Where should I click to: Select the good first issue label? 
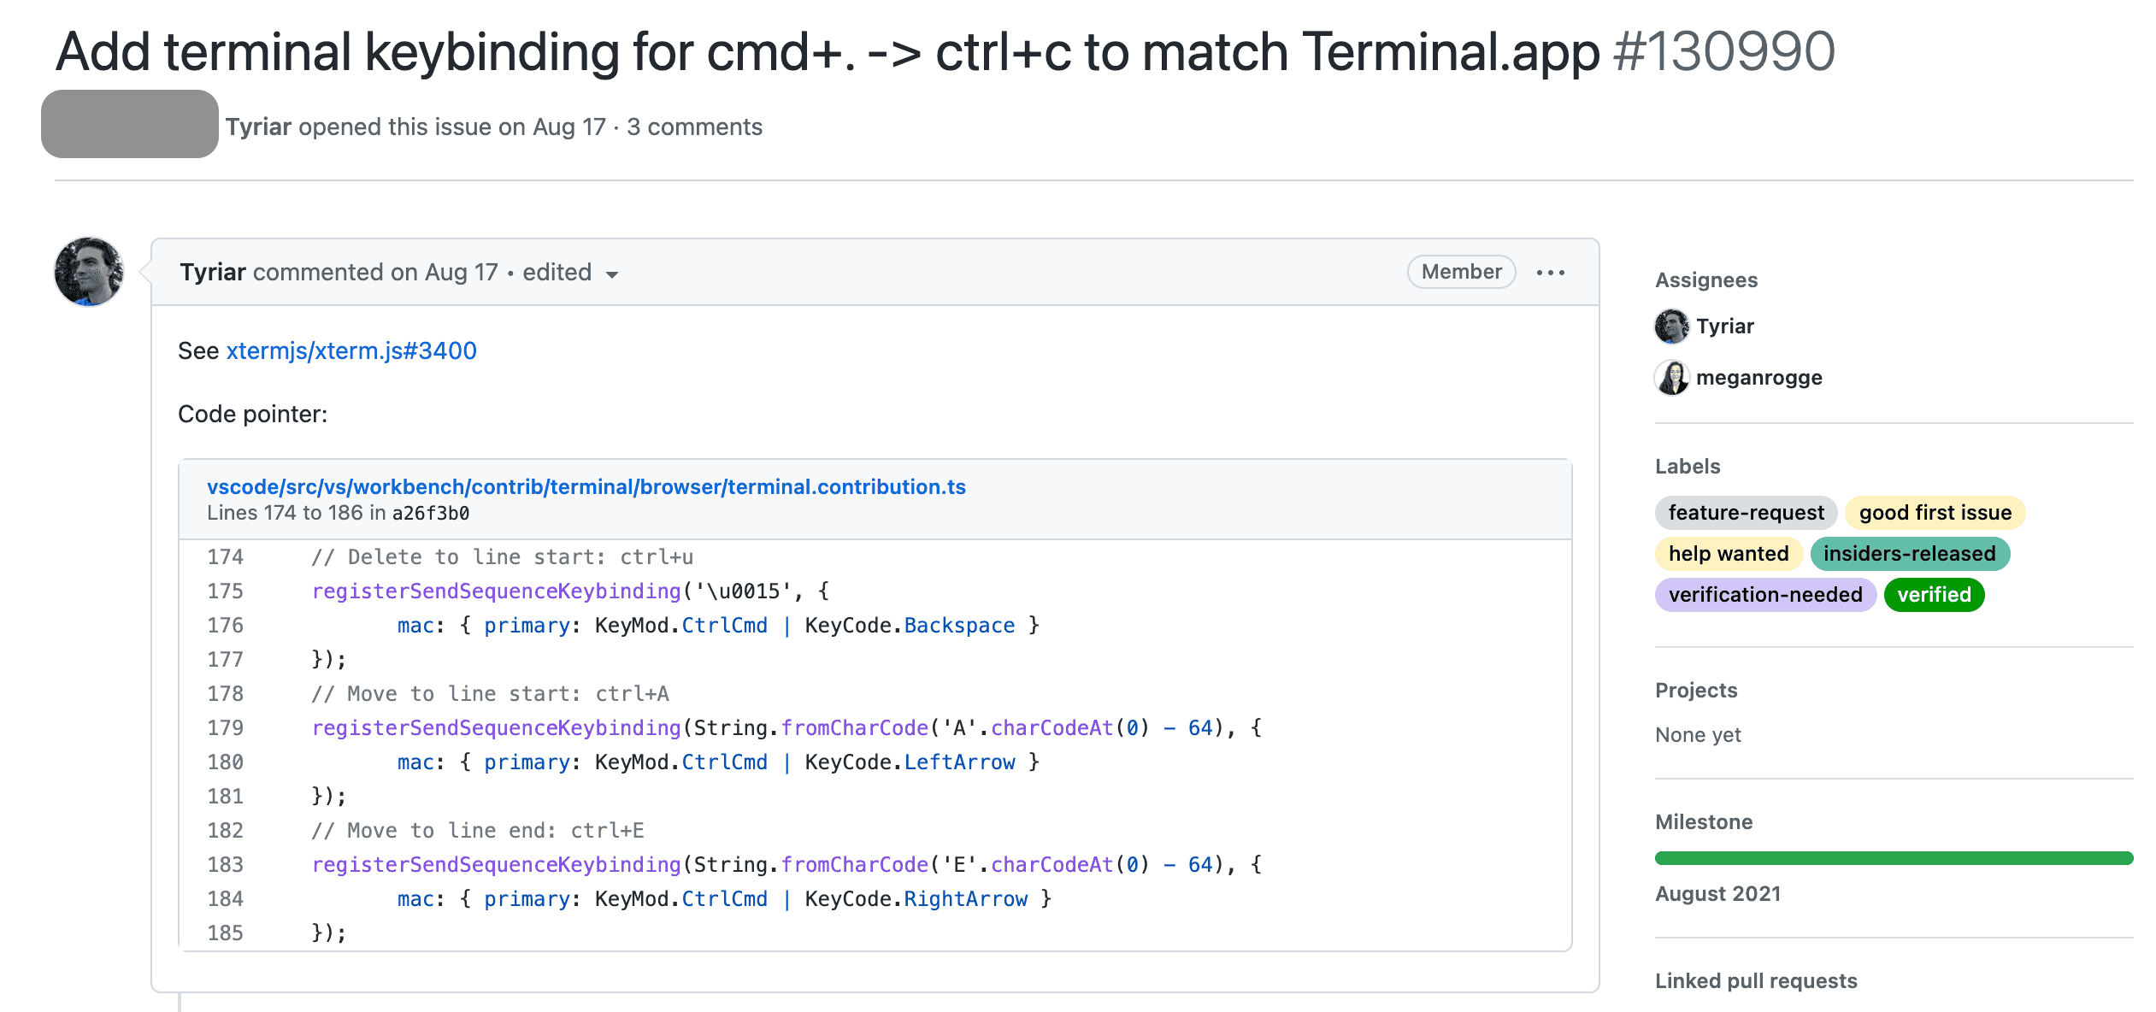(x=1935, y=513)
